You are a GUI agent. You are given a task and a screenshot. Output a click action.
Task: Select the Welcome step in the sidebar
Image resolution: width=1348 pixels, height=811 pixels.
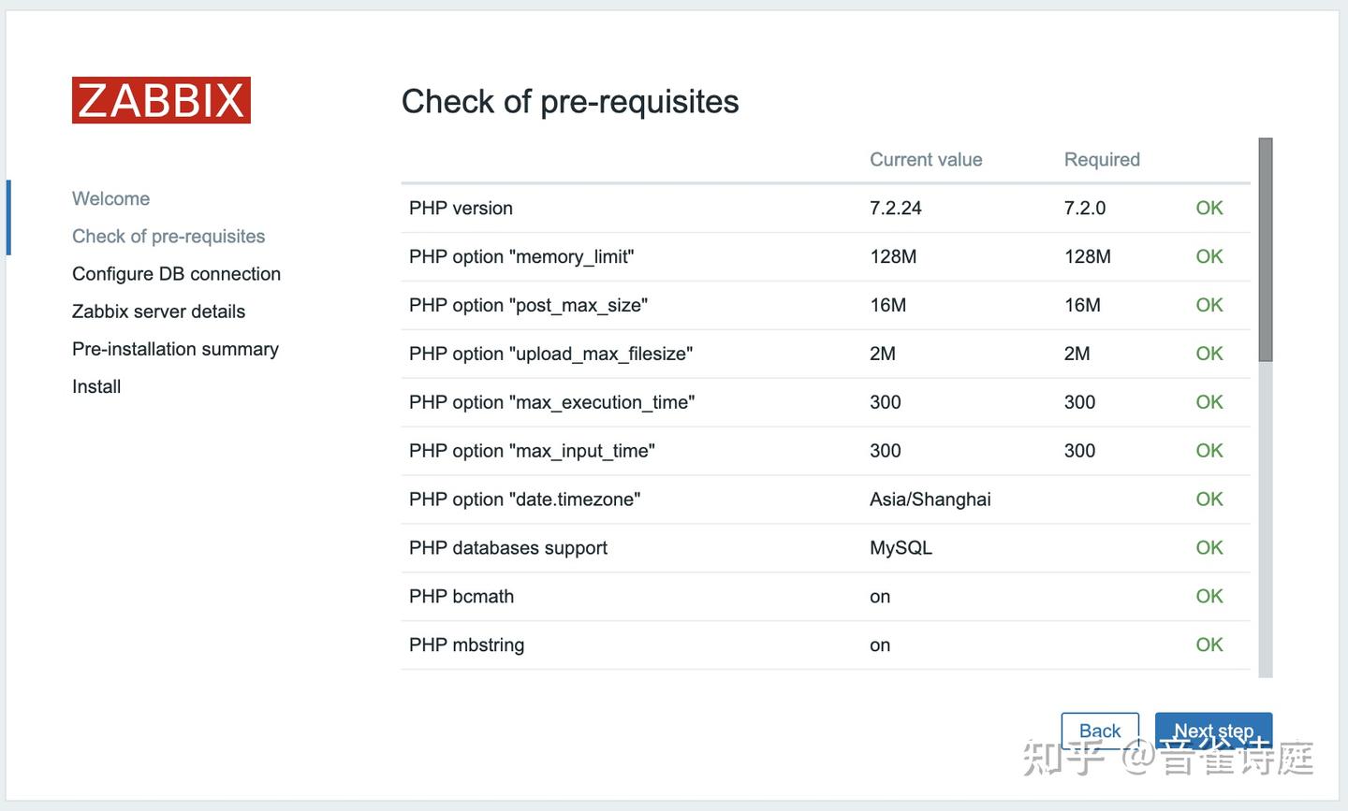110,198
